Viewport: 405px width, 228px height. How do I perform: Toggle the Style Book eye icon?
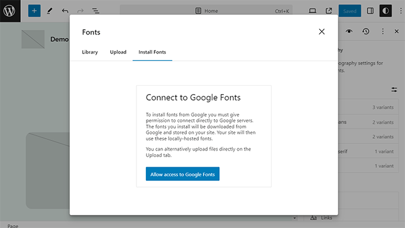[349, 32]
